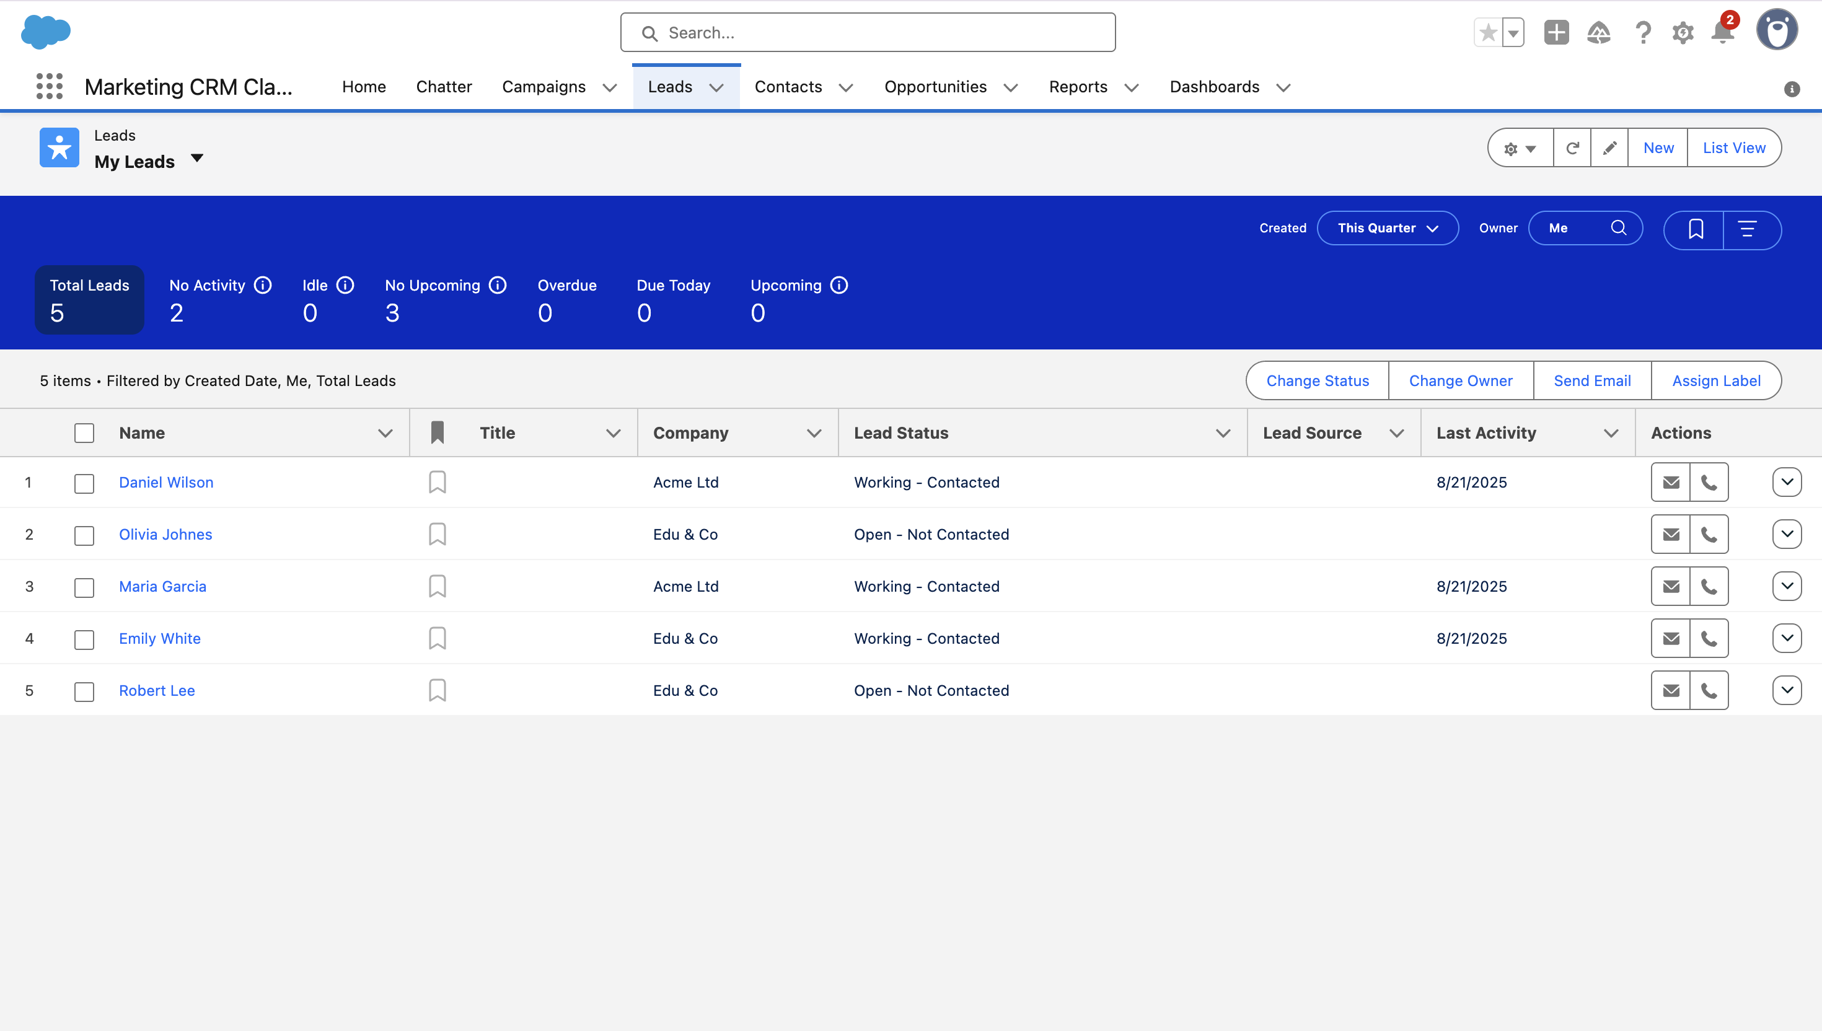Screen dimensions: 1822x1031
Task: Open the App Launcher grid icon
Action: click(x=49, y=86)
